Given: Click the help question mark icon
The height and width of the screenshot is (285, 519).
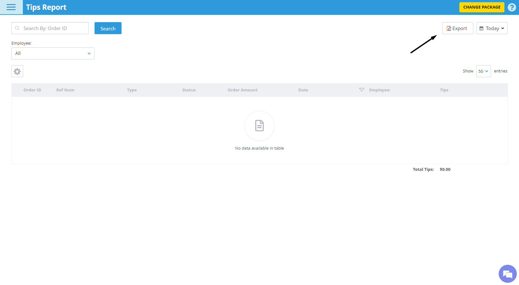Looking at the screenshot, I should tap(511, 7).
